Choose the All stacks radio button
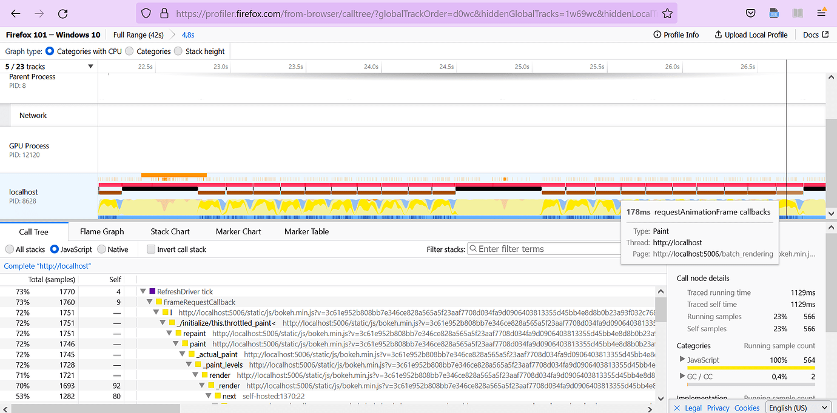Screen dimensions: 837x413 9,249
